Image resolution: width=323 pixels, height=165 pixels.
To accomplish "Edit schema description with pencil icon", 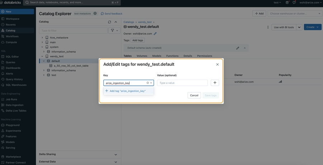I will point(238,48).
